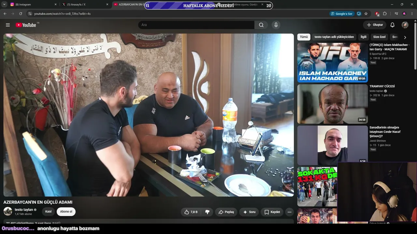This screenshot has width=417, height=234.
Task: Save video with Kaydet button
Action: [x=272, y=212]
